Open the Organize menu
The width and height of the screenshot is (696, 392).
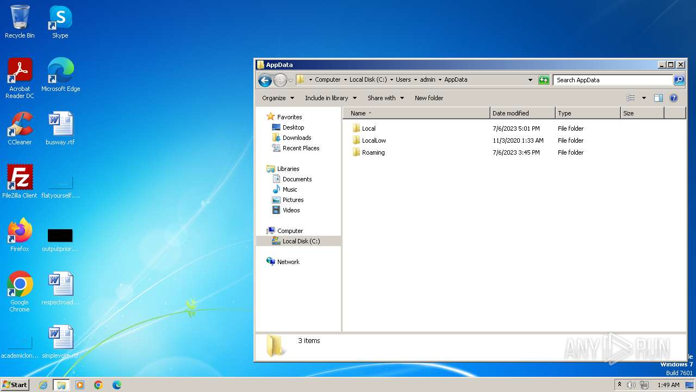coord(278,98)
